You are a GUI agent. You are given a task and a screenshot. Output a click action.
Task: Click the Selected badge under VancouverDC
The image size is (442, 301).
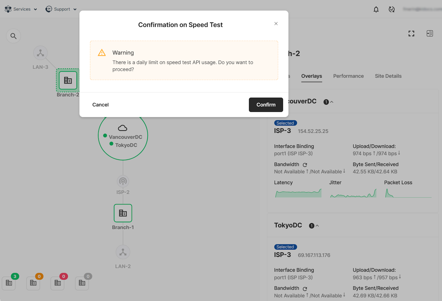[x=285, y=123]
